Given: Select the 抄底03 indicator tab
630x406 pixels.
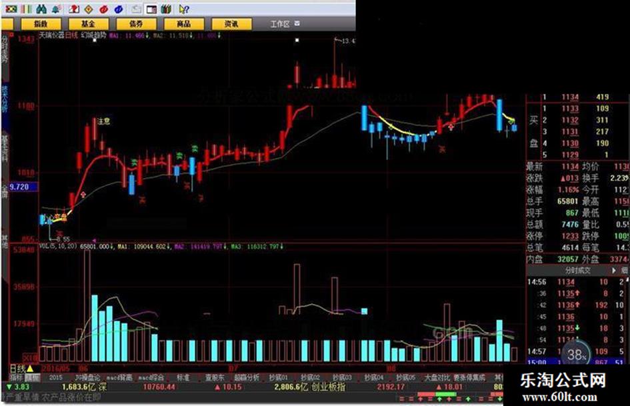Looking at the screenshot, I should 342,378.
